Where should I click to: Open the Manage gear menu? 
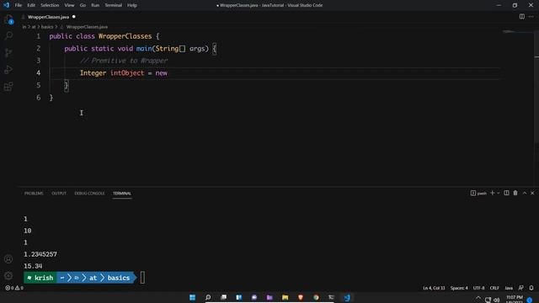8,275
